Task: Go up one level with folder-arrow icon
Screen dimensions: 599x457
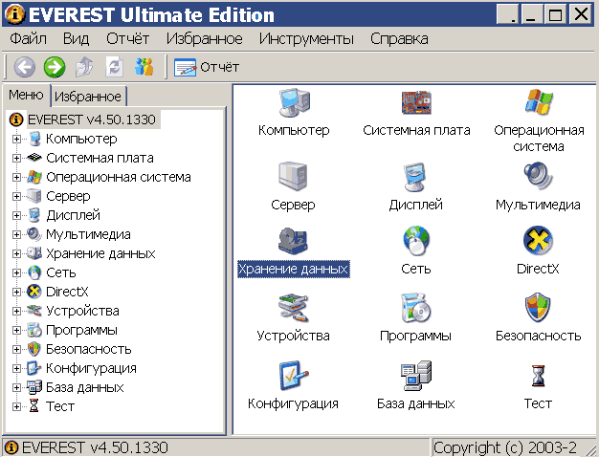Action: tap(84, 67)
